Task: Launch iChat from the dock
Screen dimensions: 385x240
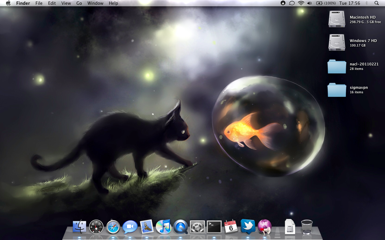Action: [x=130, y=227]
